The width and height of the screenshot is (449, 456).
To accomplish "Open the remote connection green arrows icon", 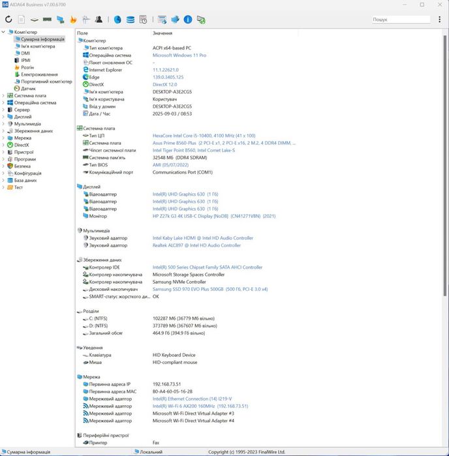I will tap(201, 20).
